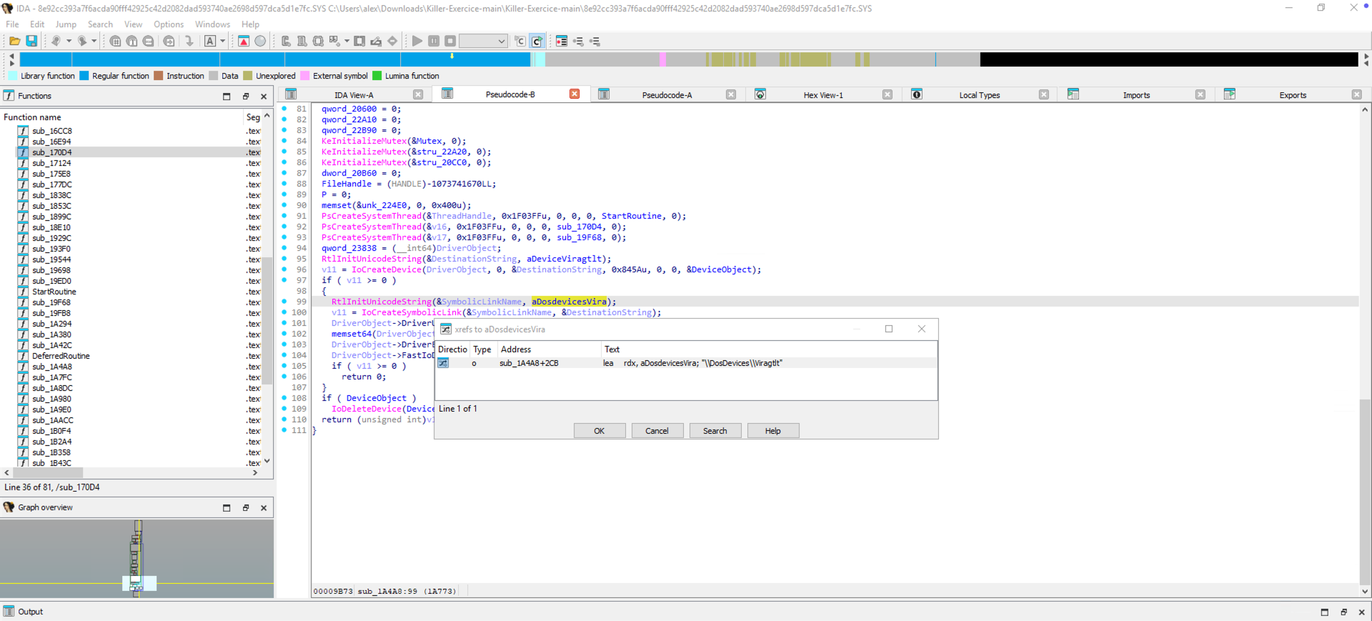Open the Jump menu
Image resolution: width=1372 pixels, height=621 pixels.
click(x=66, y=24)
